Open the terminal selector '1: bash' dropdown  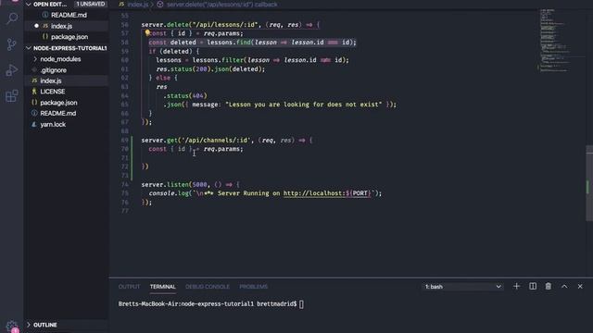(463, 287)
